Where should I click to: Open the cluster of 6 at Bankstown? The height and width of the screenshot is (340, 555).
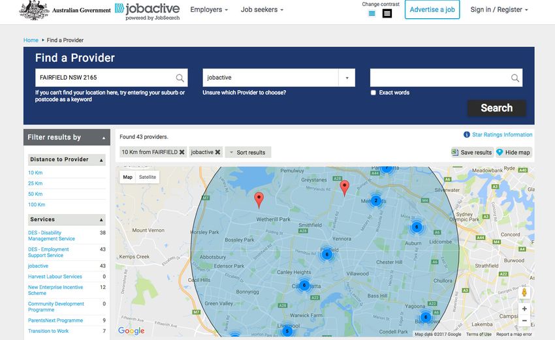point(426,317)
